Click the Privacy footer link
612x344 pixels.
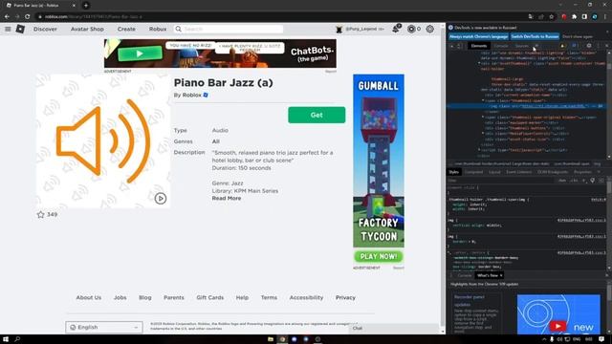345,297
